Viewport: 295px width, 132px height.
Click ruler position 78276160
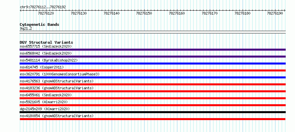pyautogui.click(x=177, y=13)
